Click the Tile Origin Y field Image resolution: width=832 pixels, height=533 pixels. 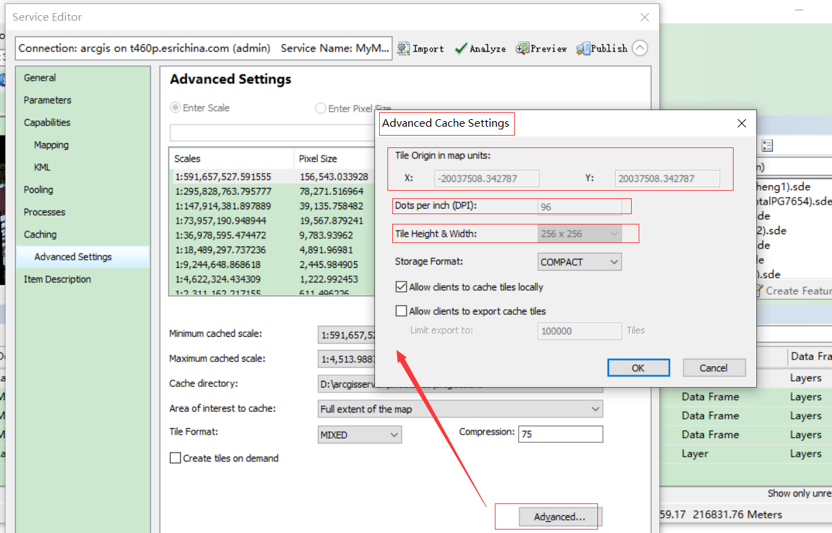pyautogui.click(x=668, y=178)
